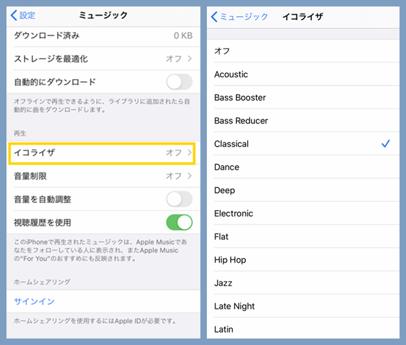Image resolution: width=406 pixels, height=345 pixels.
Task: Choose the Dance equalizer preset
Action: (x=303, y=167)
